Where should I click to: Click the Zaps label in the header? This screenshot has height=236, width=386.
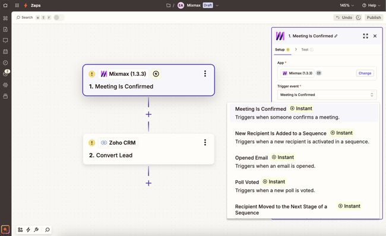[x=36, y=5]
